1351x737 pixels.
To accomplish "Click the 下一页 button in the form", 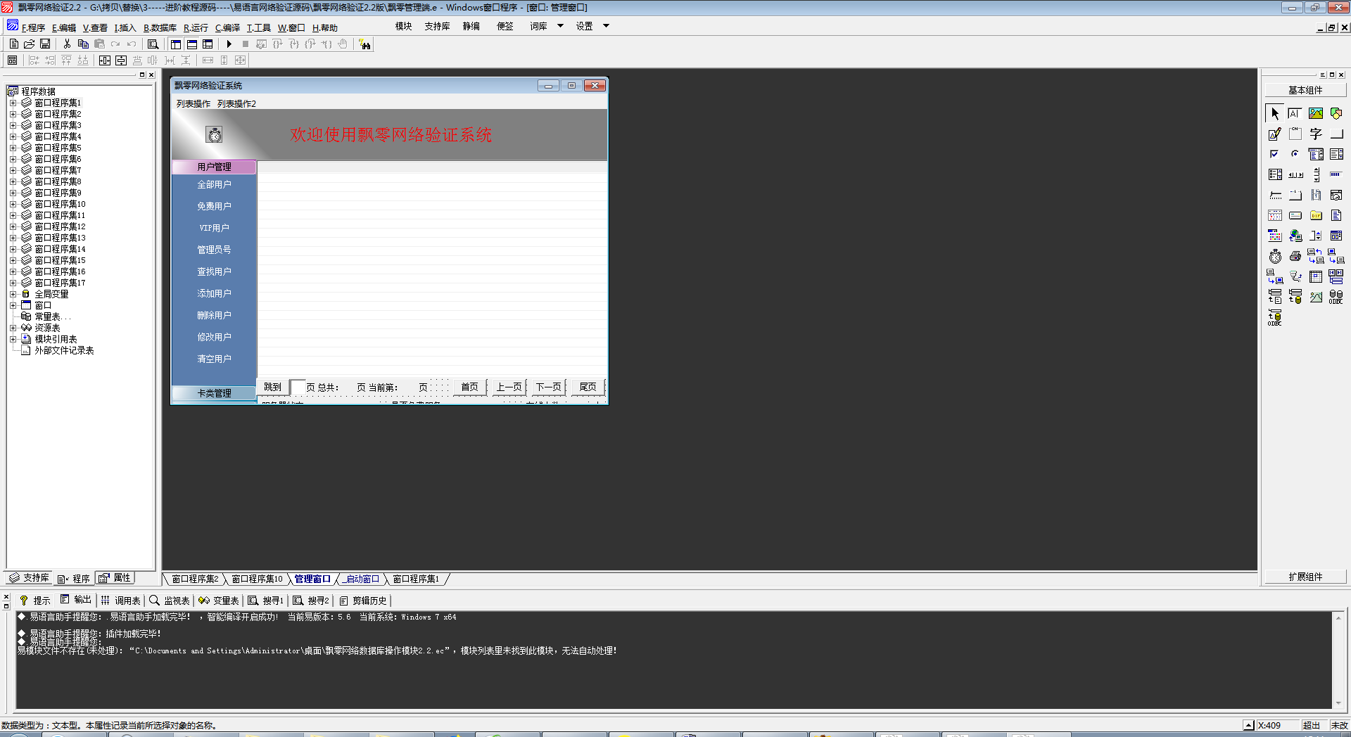I will click(548, 387).
